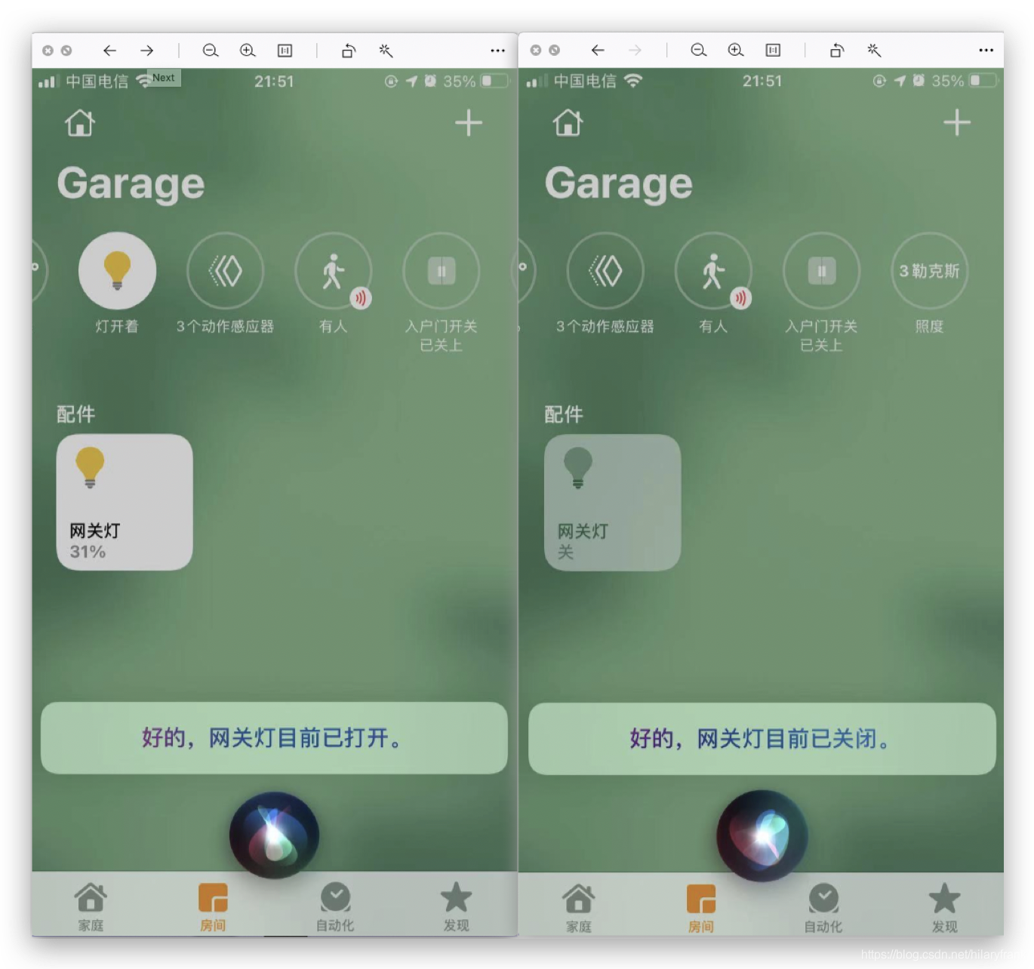Tap the home icon in left phone
1034x969 pixels.
pyautogui.click(x=80, y=122)
